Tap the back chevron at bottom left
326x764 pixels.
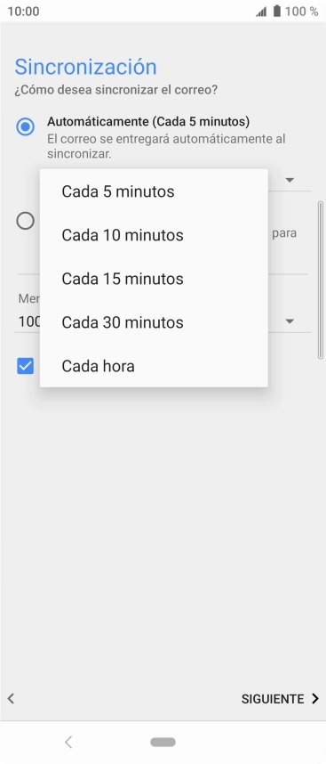coord(11,699)
